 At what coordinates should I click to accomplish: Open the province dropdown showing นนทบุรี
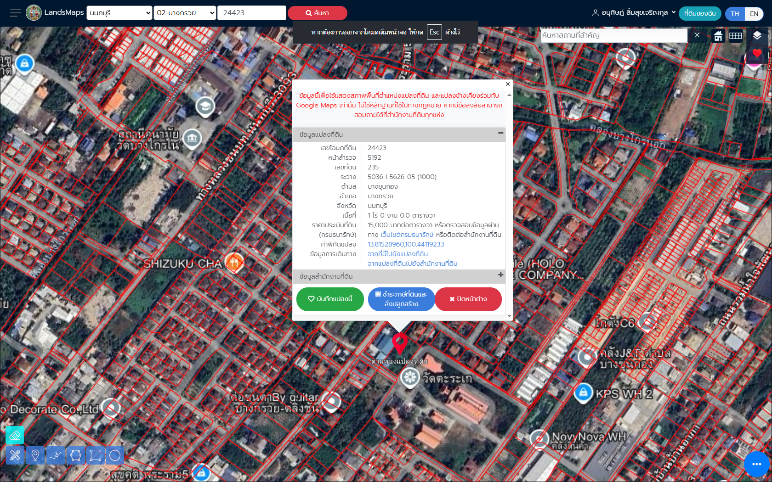[119, 13]
